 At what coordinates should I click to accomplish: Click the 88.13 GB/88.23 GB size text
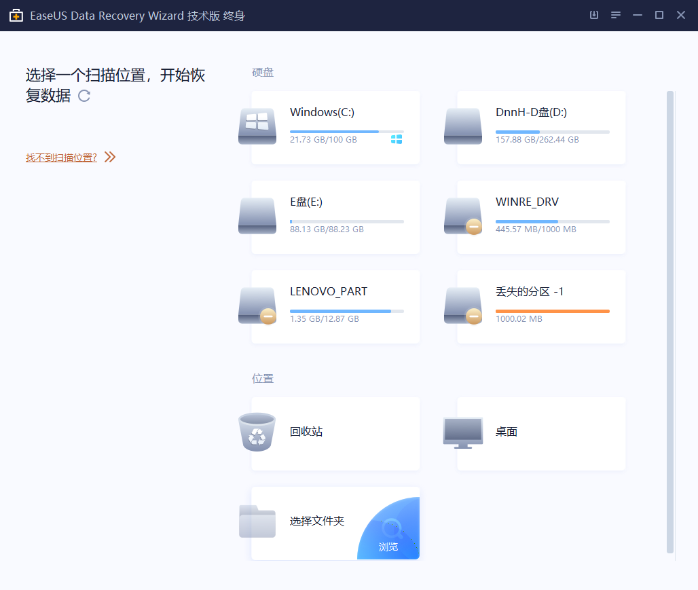click(327, 229)
